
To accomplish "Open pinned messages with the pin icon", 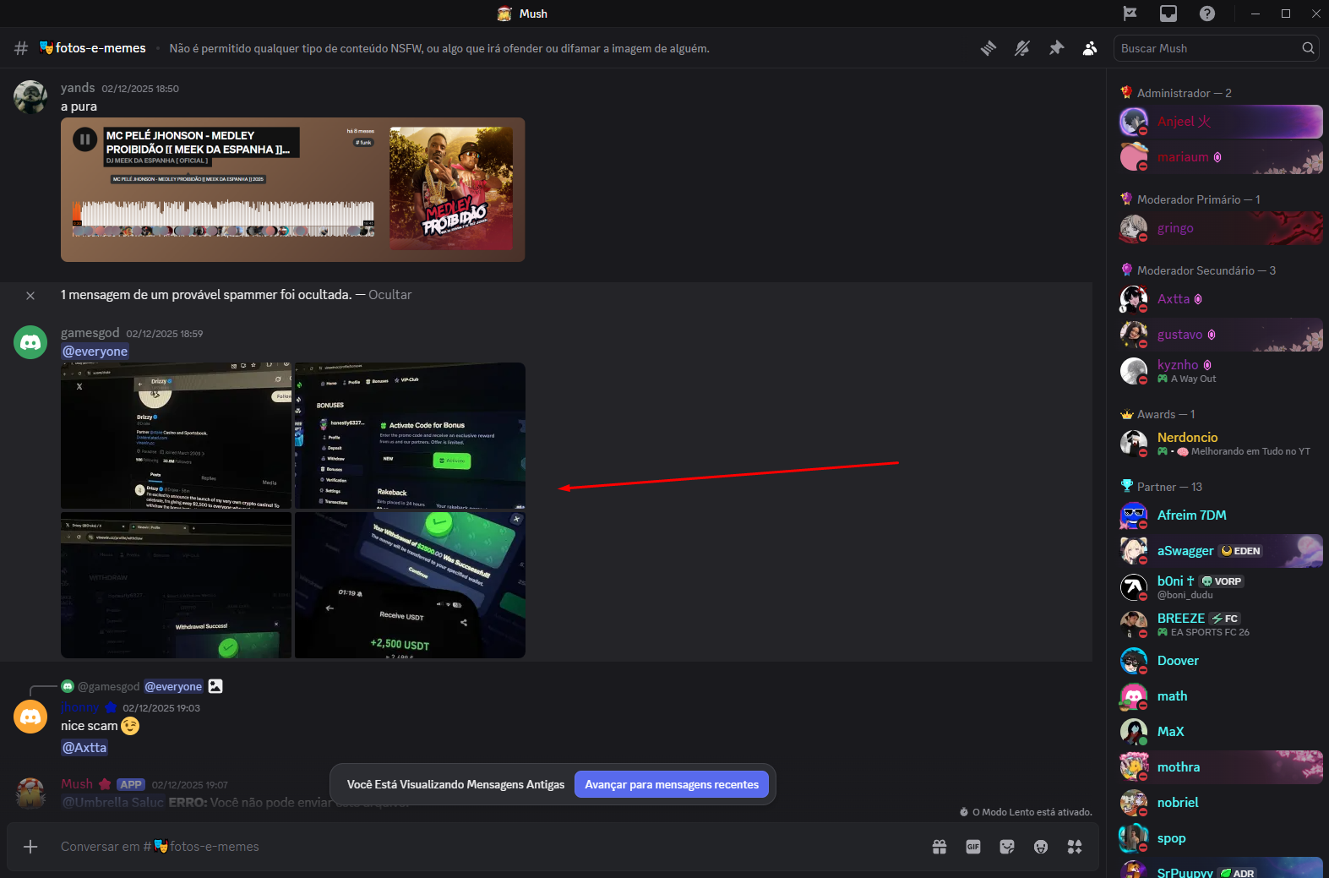I will (1056, 48).
